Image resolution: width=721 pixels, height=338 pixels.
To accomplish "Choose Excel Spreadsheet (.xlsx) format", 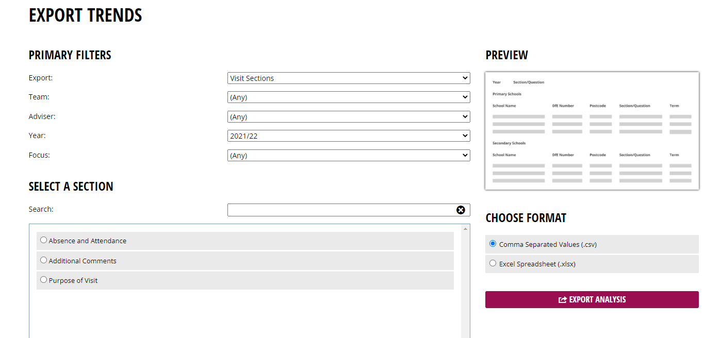I will pos(493,263).
